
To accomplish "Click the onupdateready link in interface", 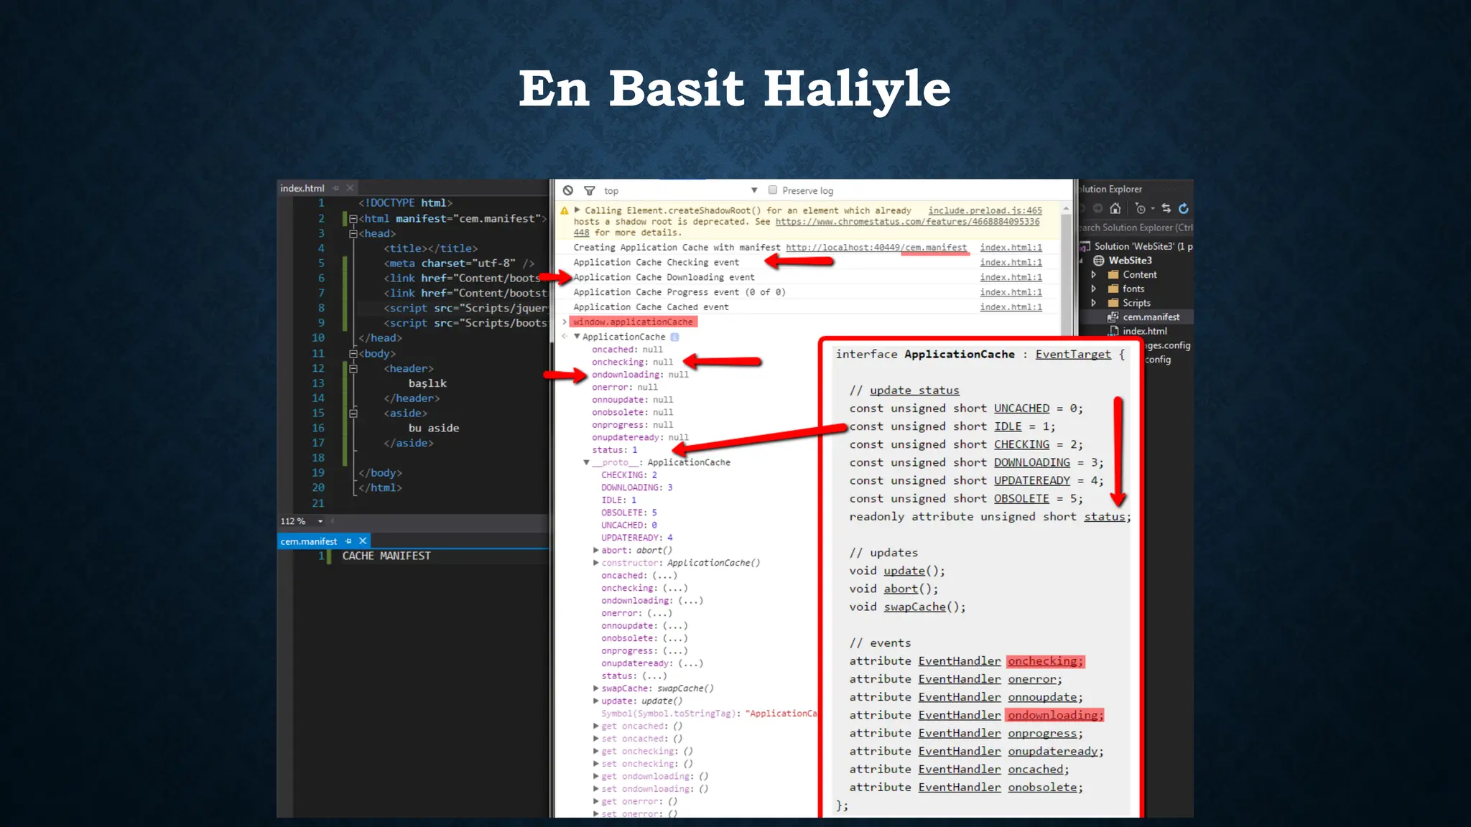I will coord(1052,751).
